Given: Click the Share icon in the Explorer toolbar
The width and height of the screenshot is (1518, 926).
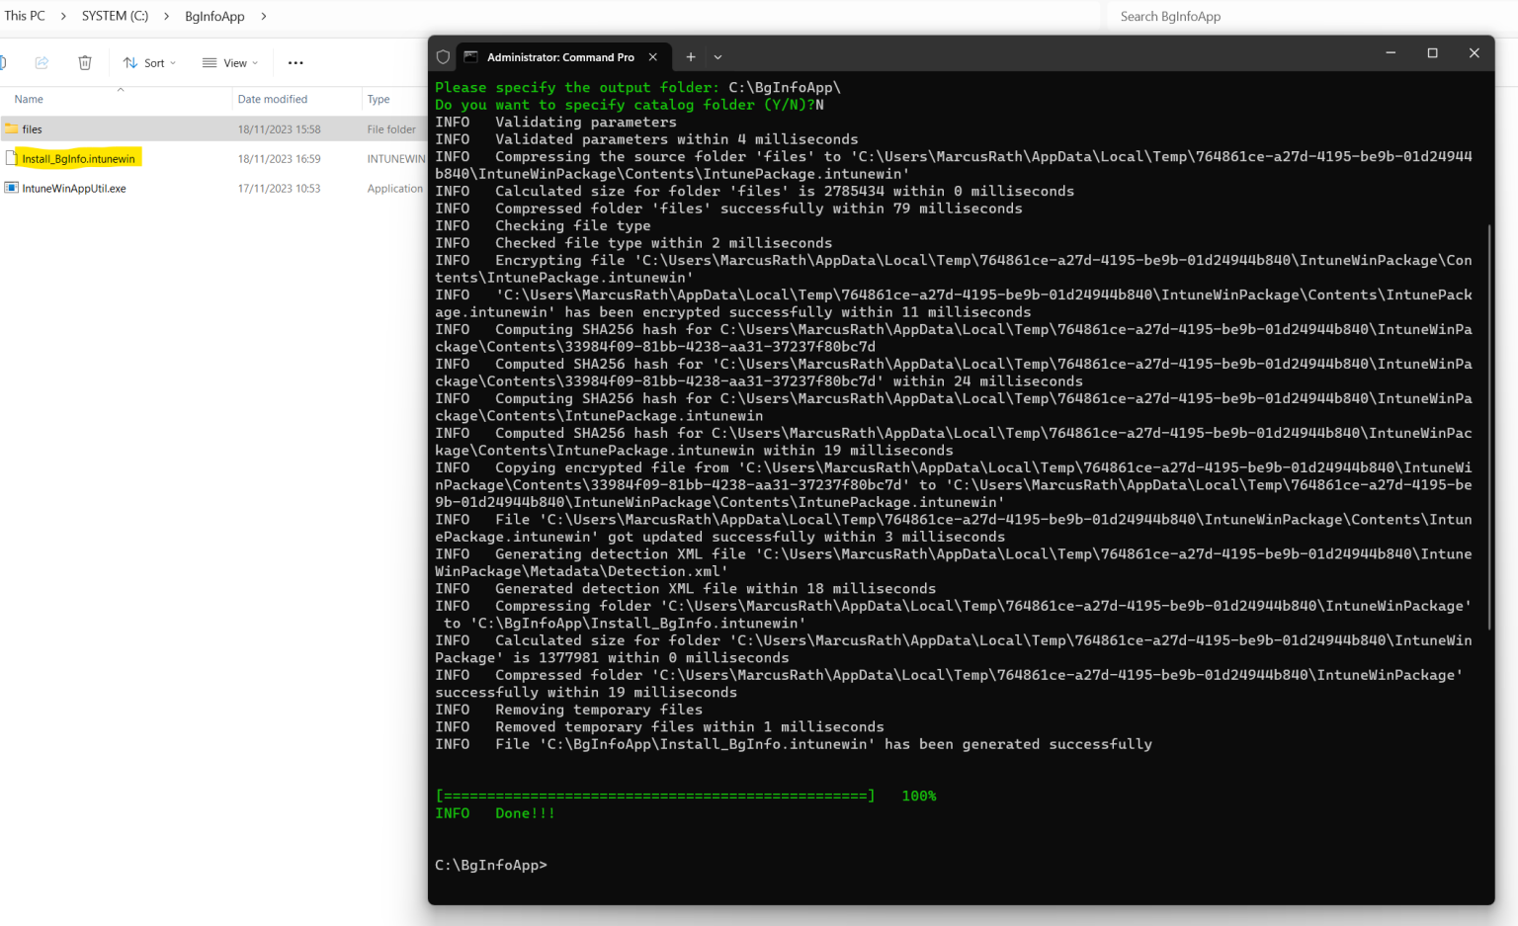Looking at the screenshot, I should [42, 61].
